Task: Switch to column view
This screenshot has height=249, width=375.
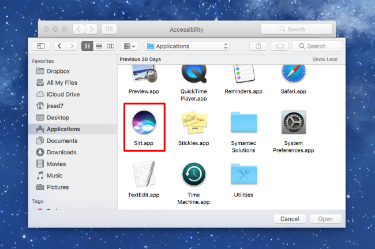Action: pyautogui.click(x=110, y=46)
